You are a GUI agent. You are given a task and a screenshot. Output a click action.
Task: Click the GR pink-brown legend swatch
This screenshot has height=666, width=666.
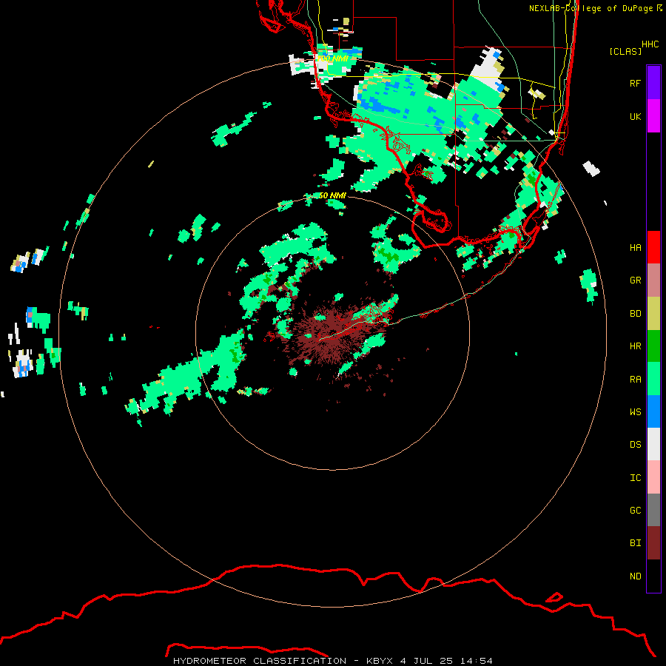pyautogui.click(x=653, y=280)
